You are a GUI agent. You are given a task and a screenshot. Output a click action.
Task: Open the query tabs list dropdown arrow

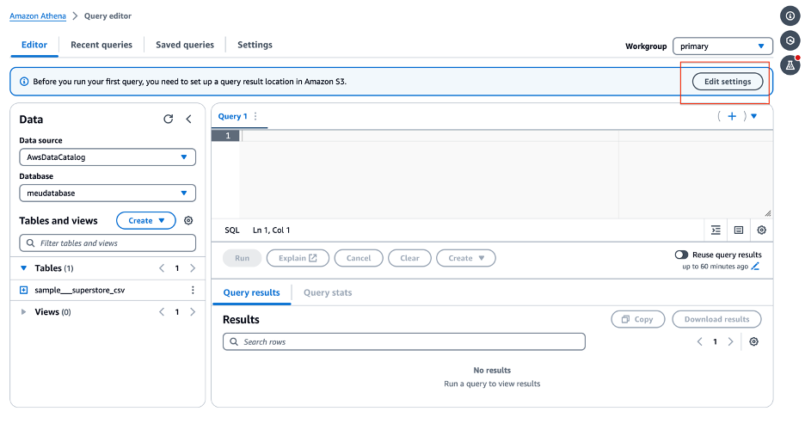click(x=753, y=116)
